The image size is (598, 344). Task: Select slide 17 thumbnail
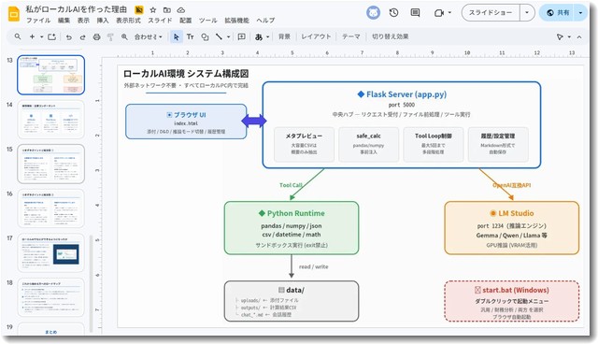50,253
